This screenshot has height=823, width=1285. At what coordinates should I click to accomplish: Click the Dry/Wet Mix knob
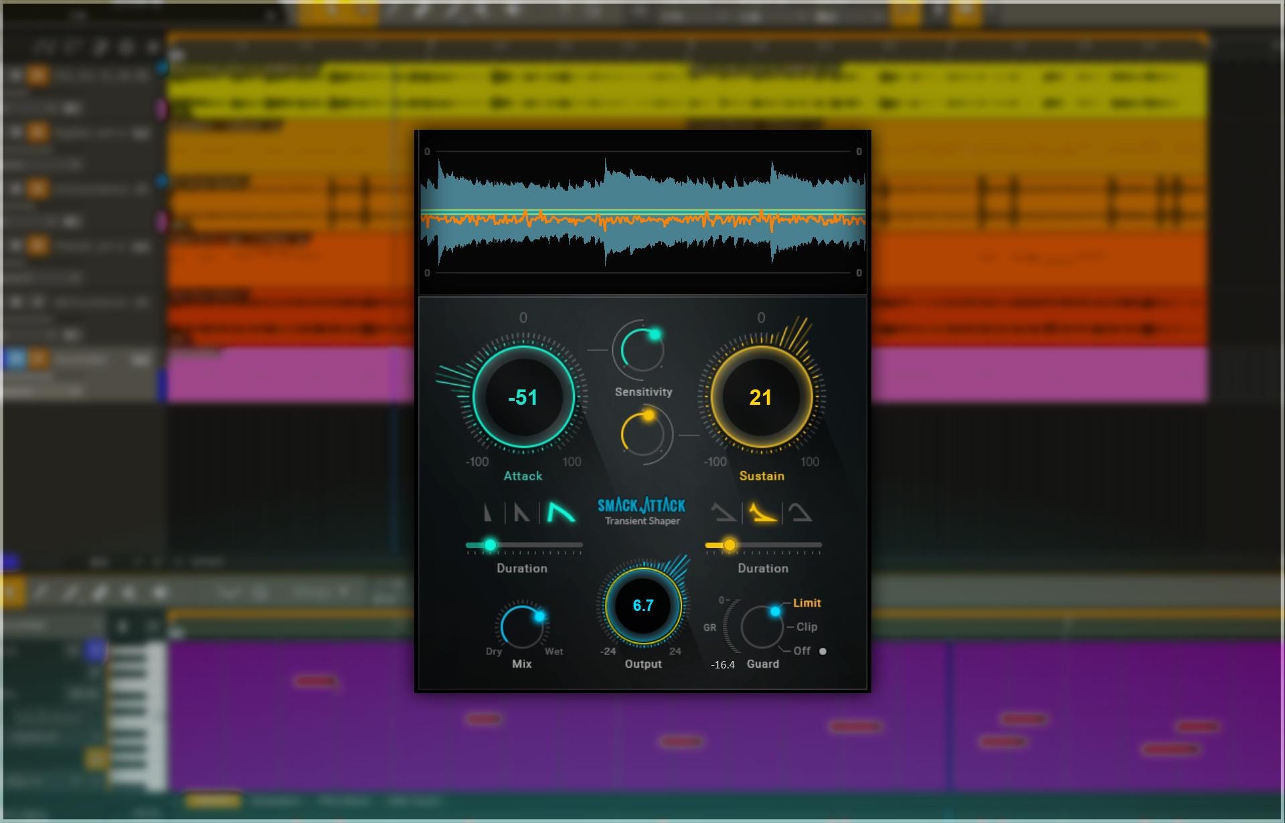[x=522, y=626]
